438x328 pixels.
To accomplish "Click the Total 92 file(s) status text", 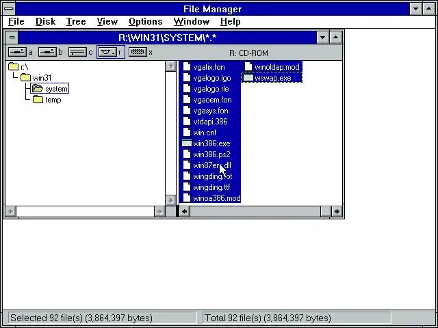I will point(268,318).
